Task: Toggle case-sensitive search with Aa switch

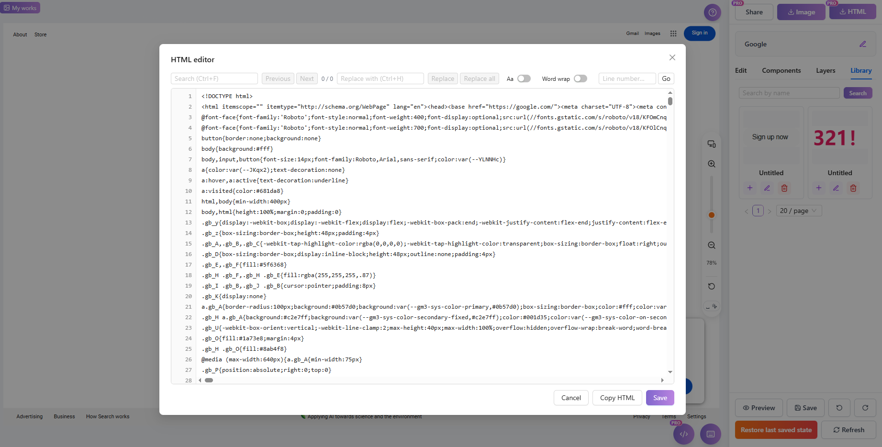Action: 524,78
